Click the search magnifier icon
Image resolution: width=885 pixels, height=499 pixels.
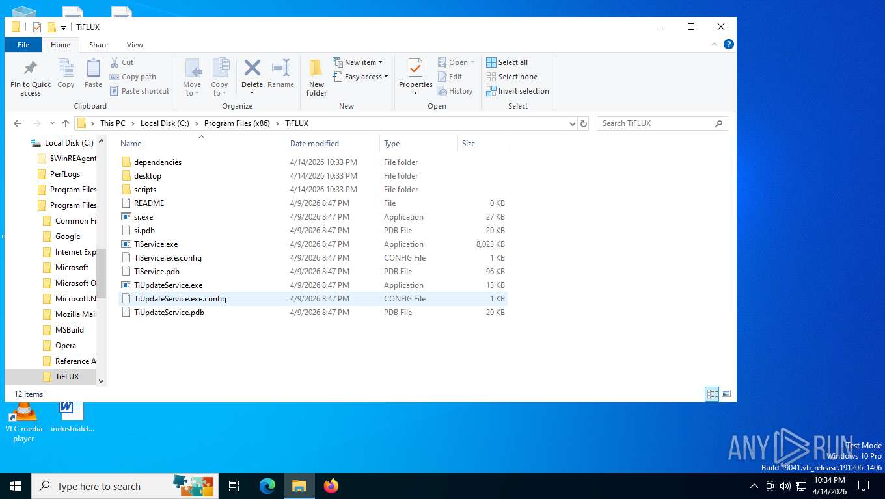(719, 123)
